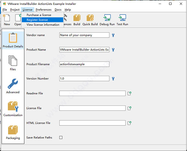This screenshot has width=187, height=151.
Task: Open the Product Details sidebar section
Action: 13,40
